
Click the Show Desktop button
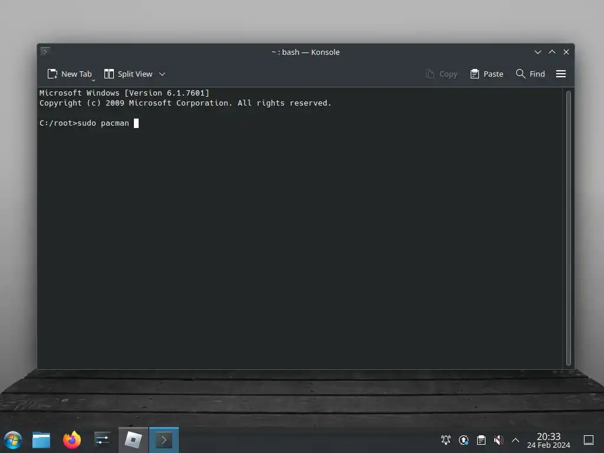(589, 440)
